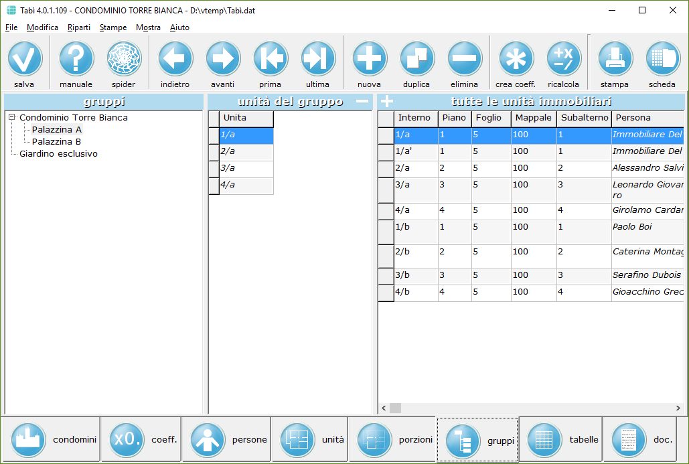Viewport: 689px width, 464px height.
Task: Print using the stampa icon
Action: coord(614,59)
